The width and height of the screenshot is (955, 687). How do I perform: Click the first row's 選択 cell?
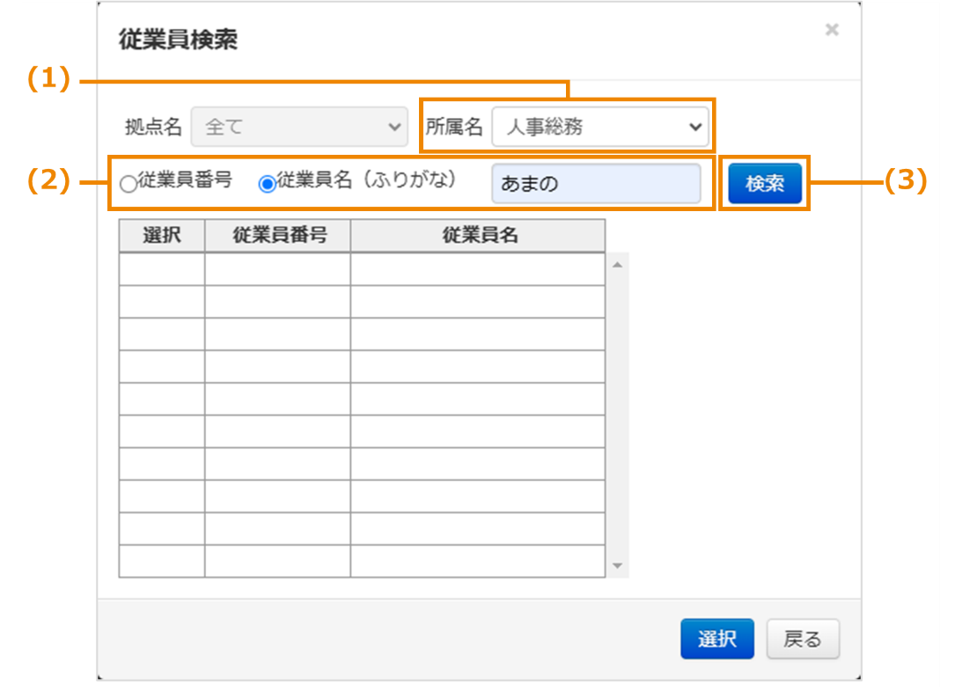tap(162, 269)
